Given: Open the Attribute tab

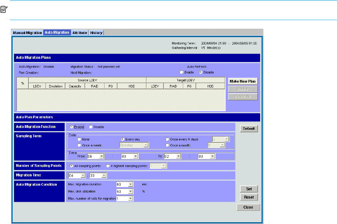Looking at the screenshot, I should 80,33.
